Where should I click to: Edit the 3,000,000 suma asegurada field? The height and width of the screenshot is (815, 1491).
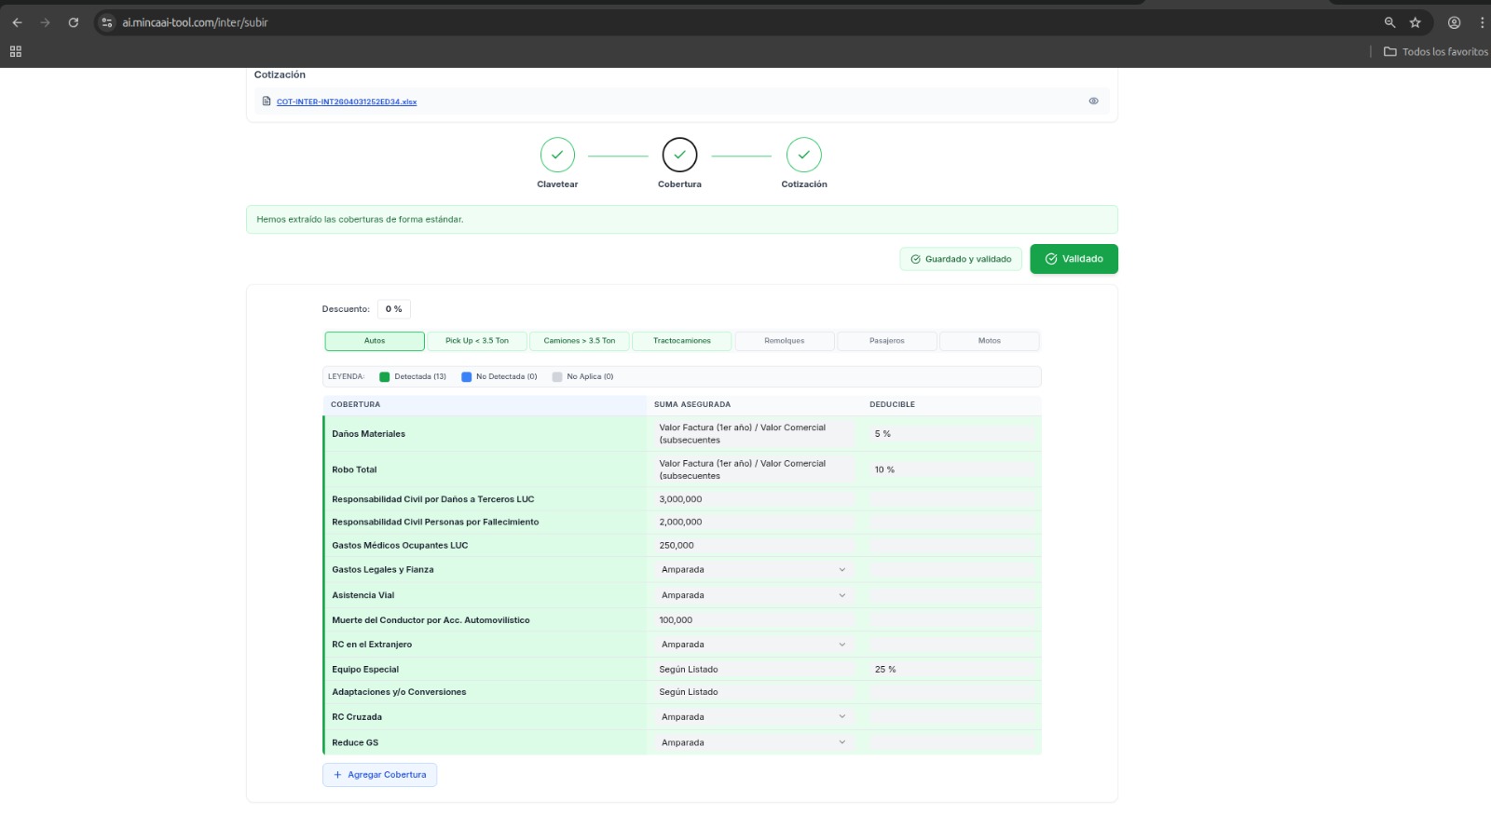[753, 499]
